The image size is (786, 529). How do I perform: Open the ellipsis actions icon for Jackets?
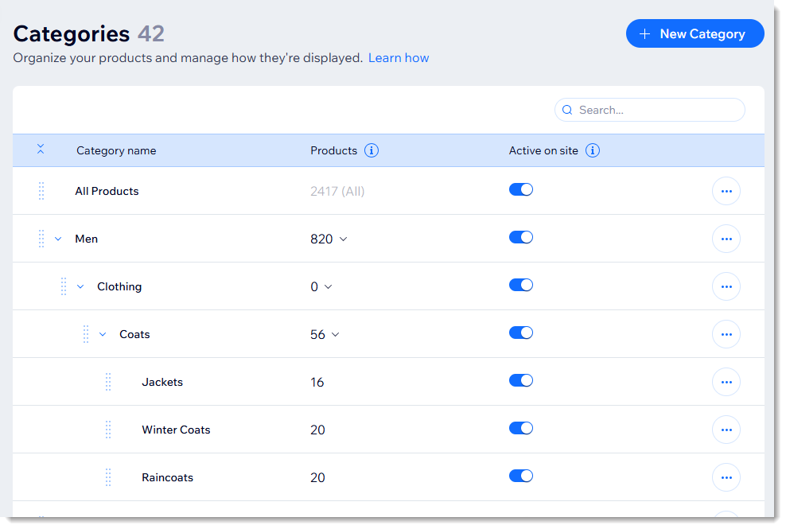(x=726, y=382)
